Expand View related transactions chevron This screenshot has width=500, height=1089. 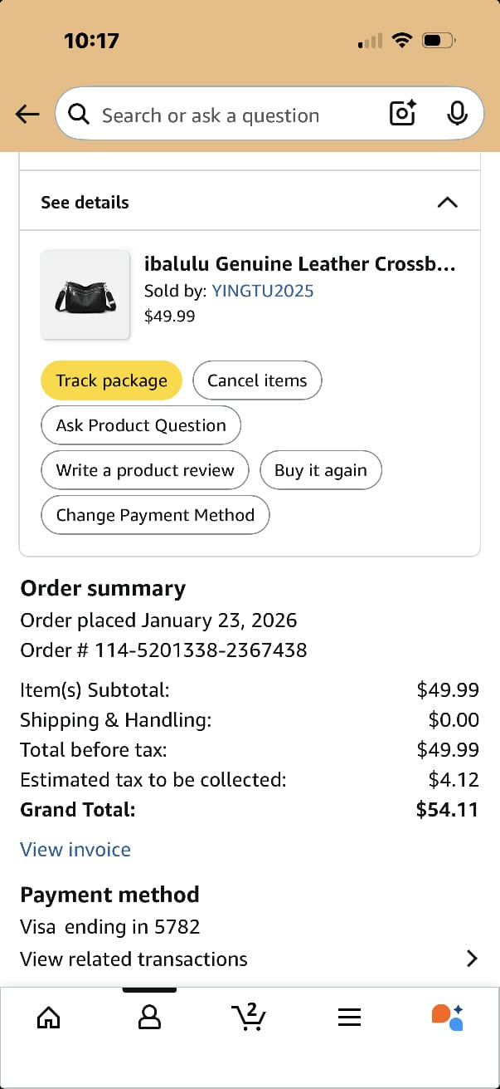pos(472,959)
